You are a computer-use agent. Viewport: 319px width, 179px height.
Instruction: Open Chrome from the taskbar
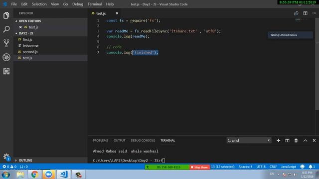(34, 175)
